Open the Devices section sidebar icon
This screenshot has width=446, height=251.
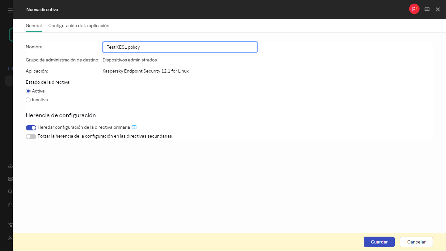(x=10, y=69)
